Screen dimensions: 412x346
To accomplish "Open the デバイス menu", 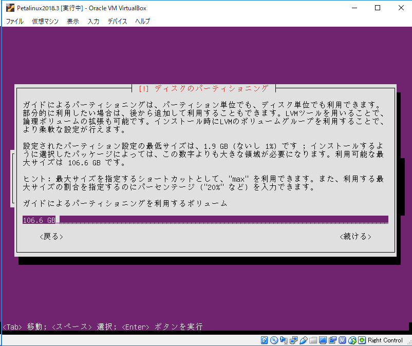I will tap(118, 21).
